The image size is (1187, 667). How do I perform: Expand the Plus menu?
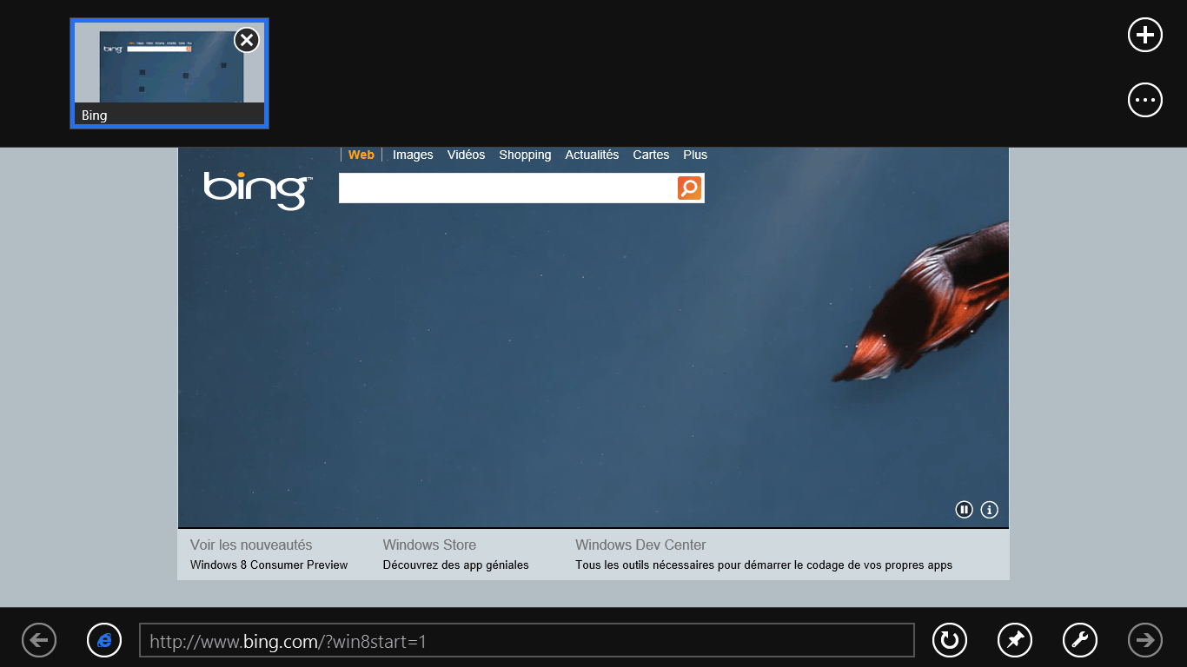pyautogui.click(x=695, y=155)
